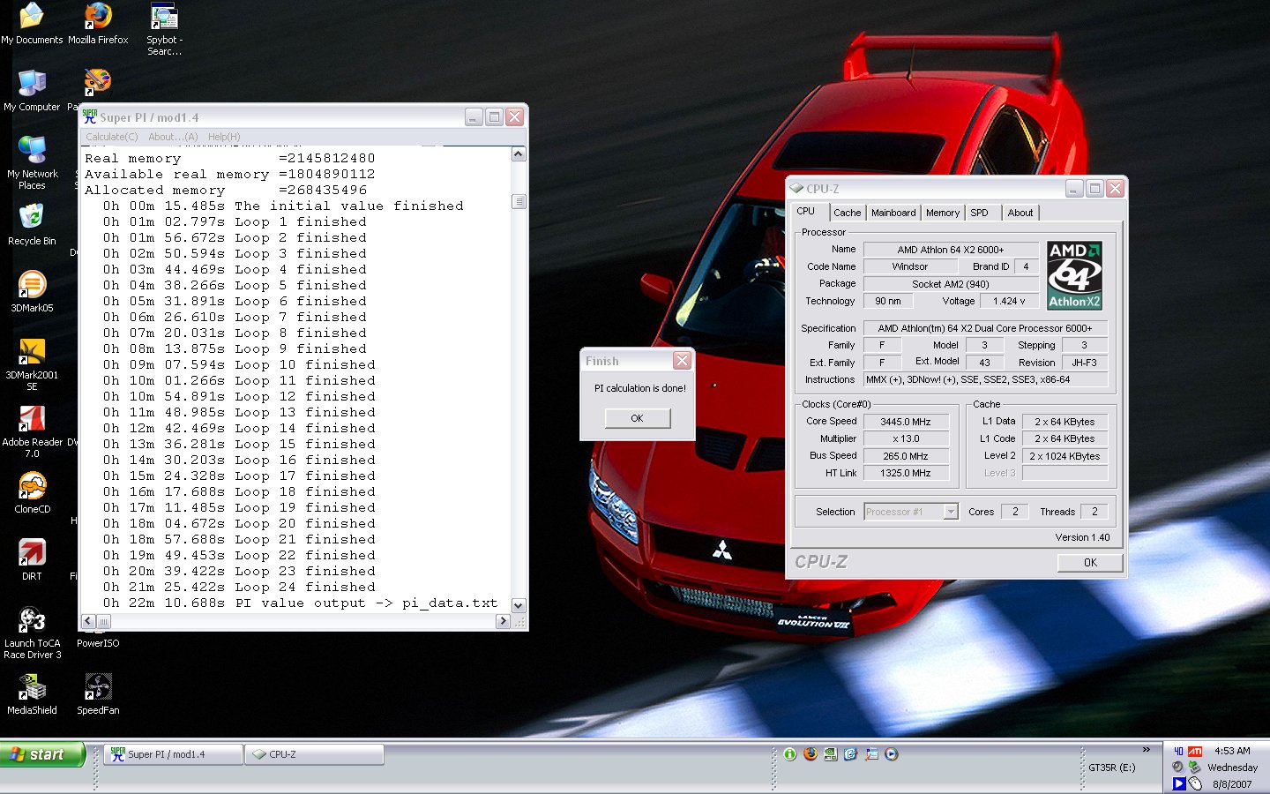
Task: Click the Package value Socket AM2 (940)
Action: point(951,284)
